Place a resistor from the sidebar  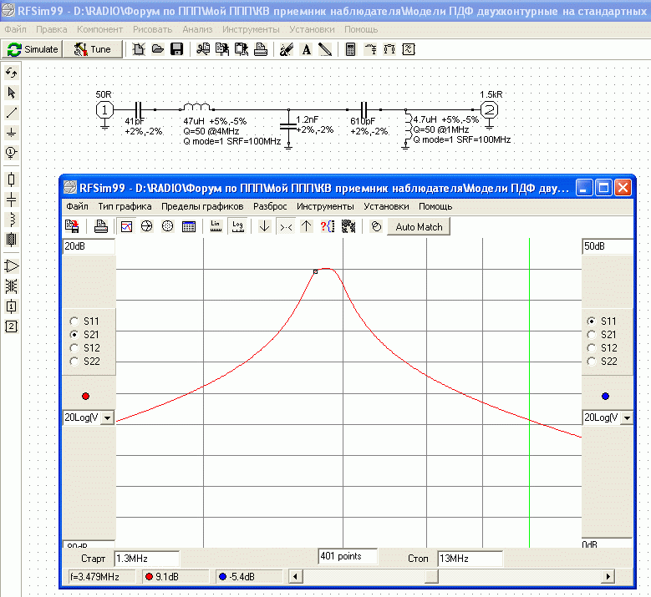tap(11, 180)
